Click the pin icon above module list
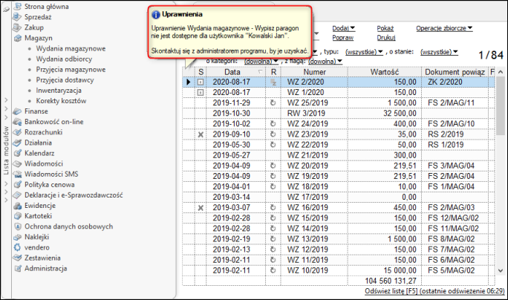The height and width of the screenshot is (300, 508). (6, 10)
